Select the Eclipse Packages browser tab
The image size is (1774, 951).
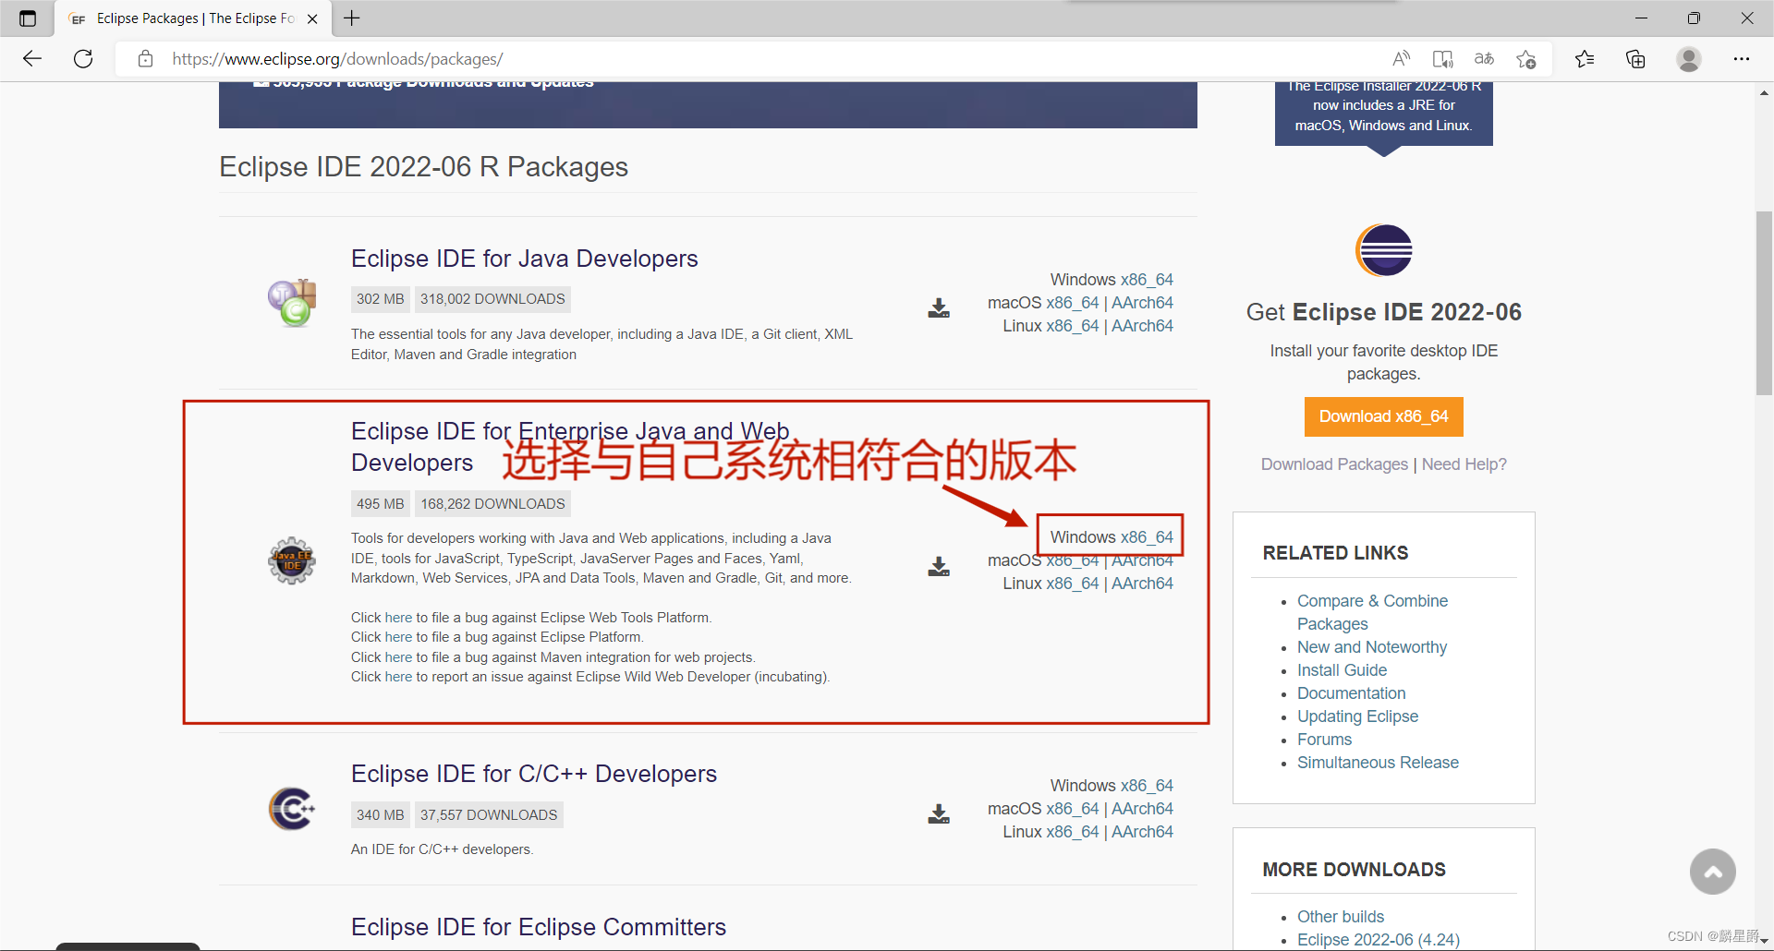pyautogui.click(x=194, y=18)
